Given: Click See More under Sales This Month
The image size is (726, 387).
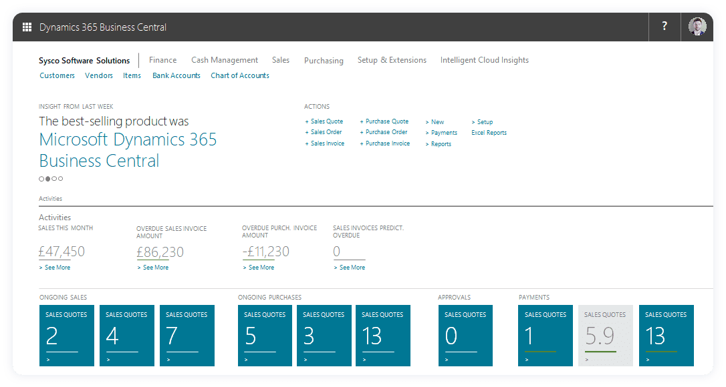Looking at the screenshot, I should pyautogui.click(x=54, y=267).
